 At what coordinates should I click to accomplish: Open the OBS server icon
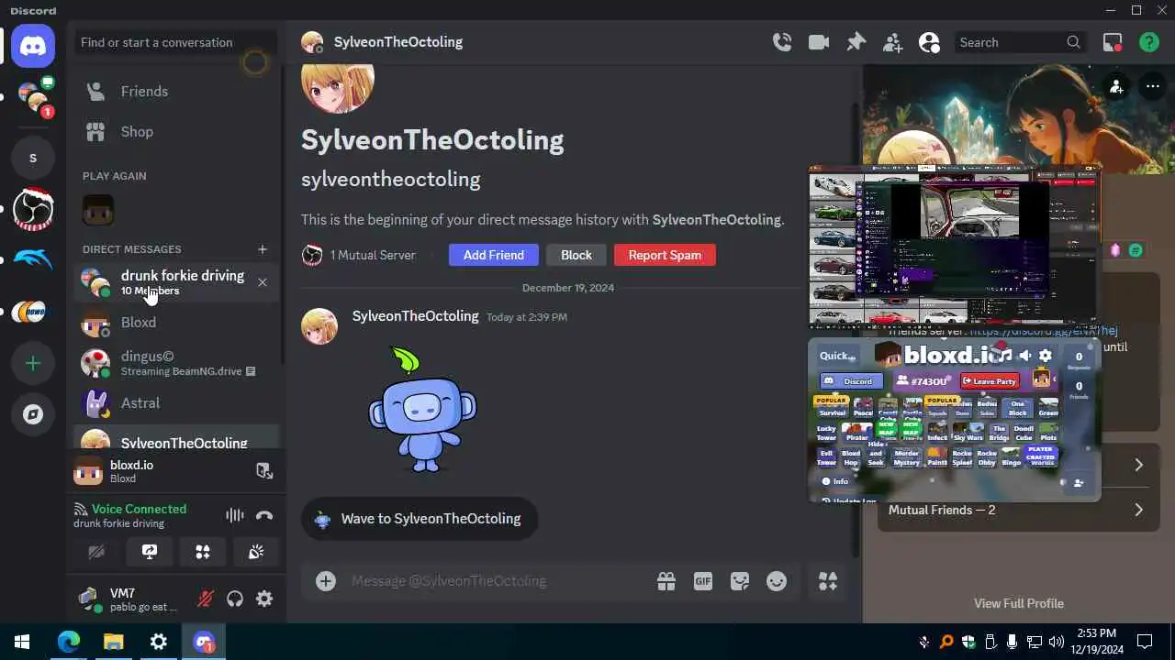pyautogui.click(x=33, y=209)
